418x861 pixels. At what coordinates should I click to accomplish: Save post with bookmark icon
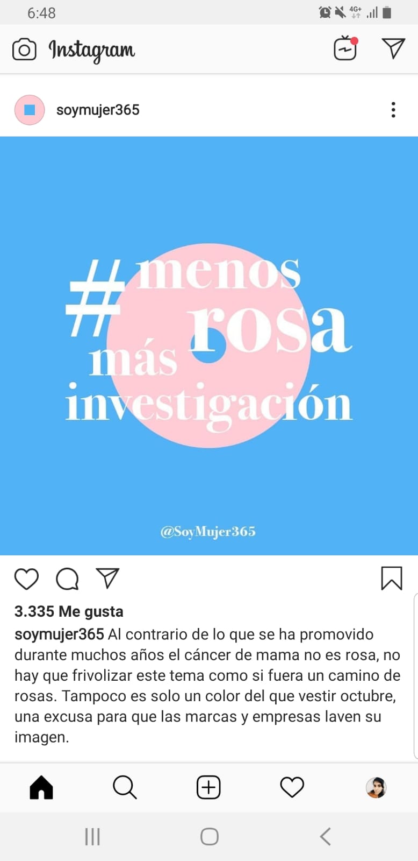[392, 578]
